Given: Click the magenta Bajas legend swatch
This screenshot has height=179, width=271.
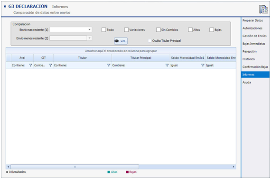Looking at the screenshot, I should [127, 172].
